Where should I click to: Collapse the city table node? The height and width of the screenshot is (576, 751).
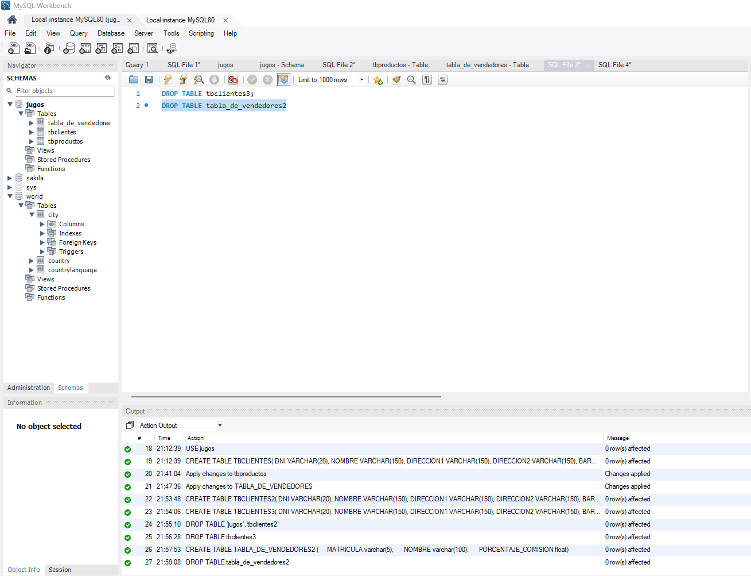(x=32, y=215)
